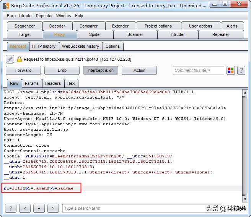Image resolution: width=251 pixels, height=217 pixels.
Task: Switch to the Hex view tab
Action: (71, 83)
